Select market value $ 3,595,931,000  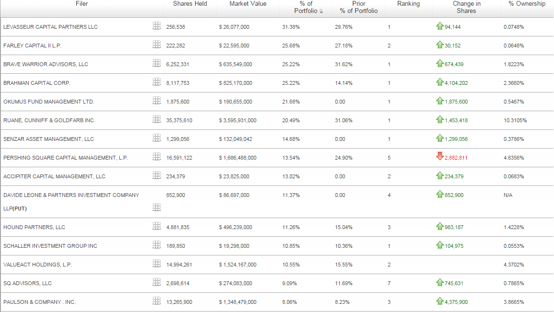(237, 120)
